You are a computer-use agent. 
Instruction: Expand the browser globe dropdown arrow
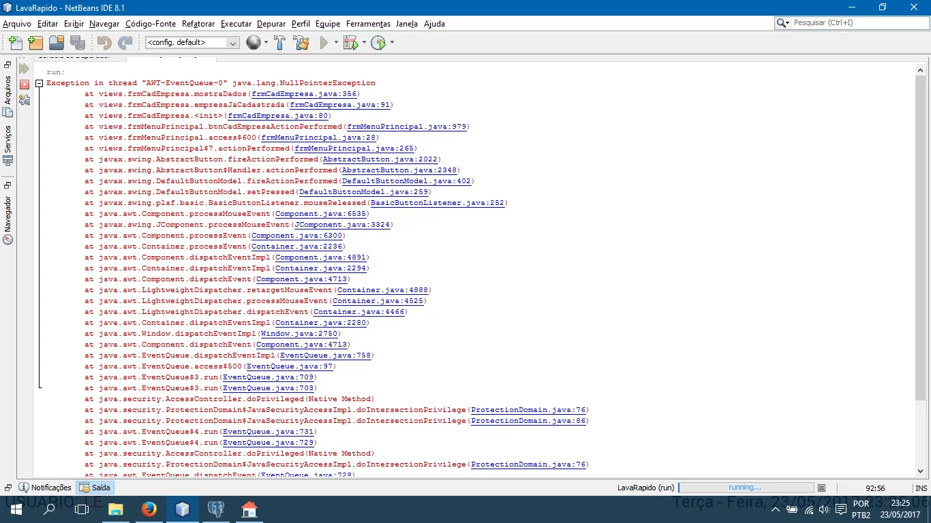[x=266, y=43]
